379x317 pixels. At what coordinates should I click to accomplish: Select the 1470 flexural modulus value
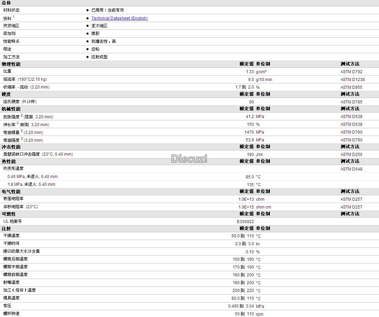point(249,132)
